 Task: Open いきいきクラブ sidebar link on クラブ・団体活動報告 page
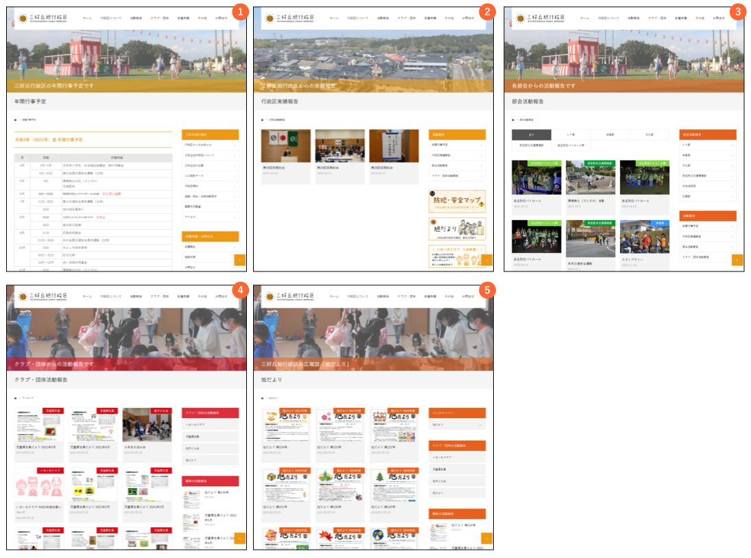point(210,424)
